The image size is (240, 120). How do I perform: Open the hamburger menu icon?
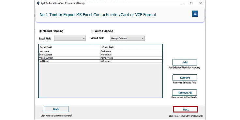click(195, 14)
